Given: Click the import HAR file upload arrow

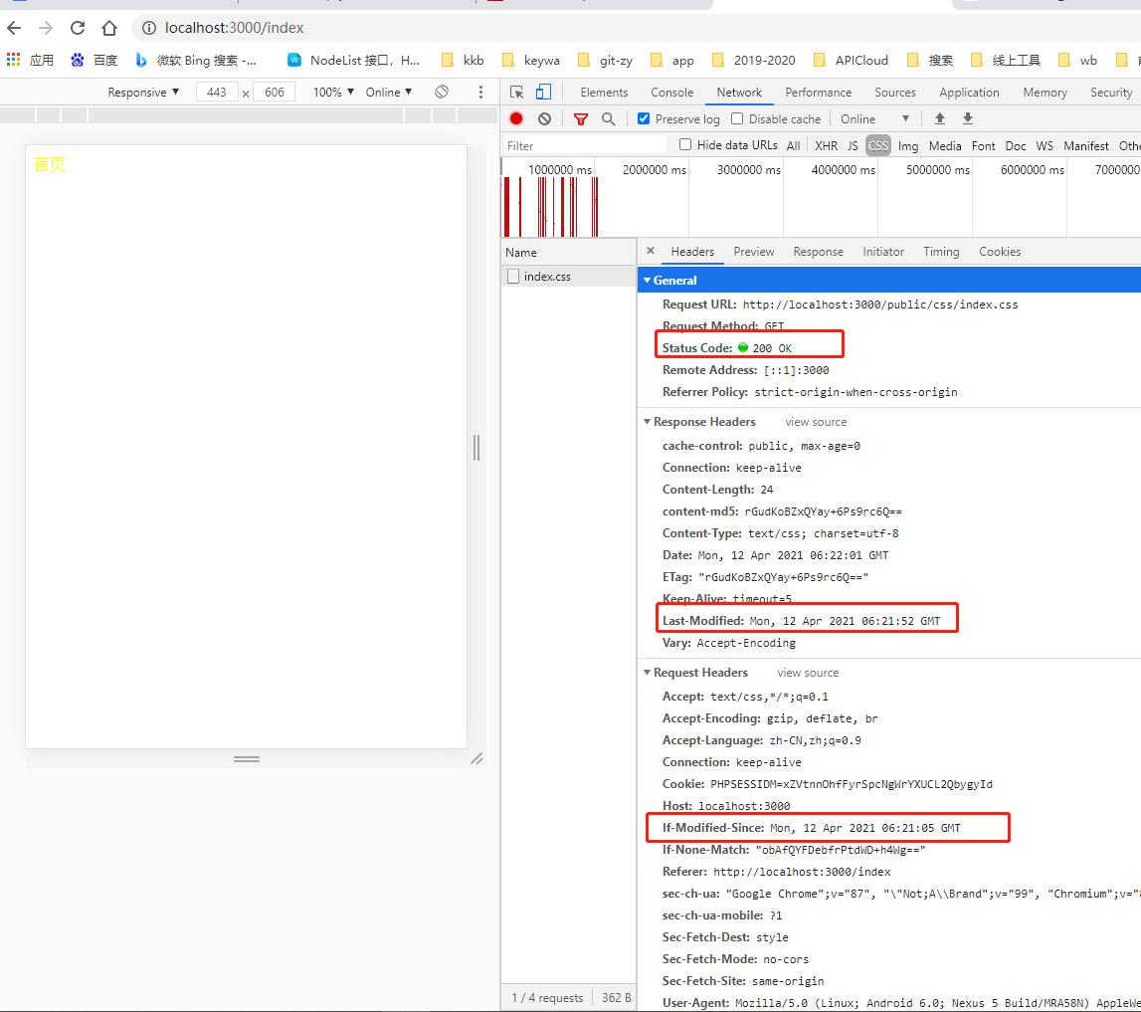Looking at the screenshot, I should click(x=939, y=118).
